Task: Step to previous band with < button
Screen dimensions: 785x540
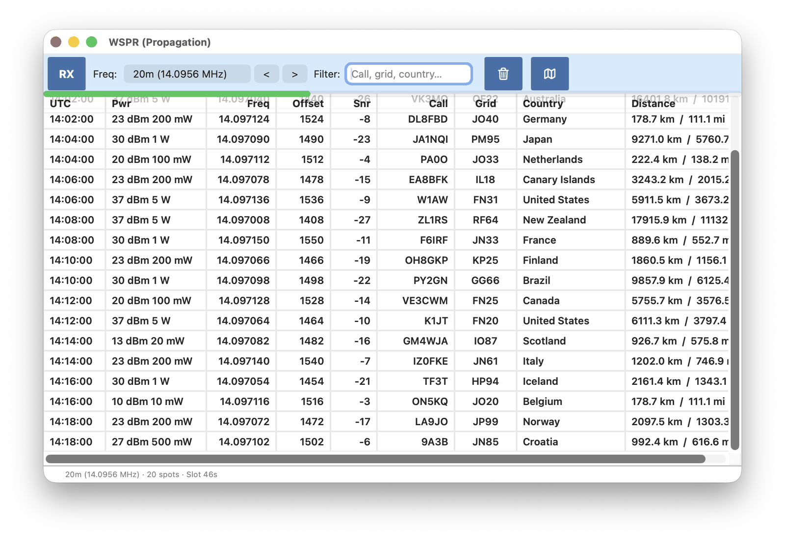Action: coord(266,74)
